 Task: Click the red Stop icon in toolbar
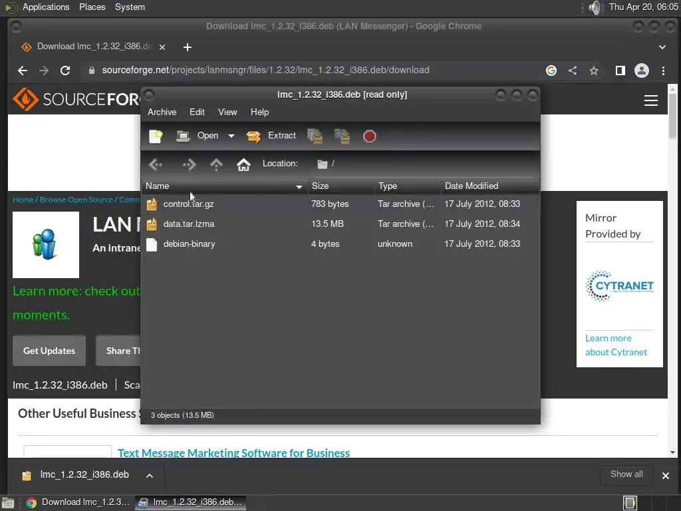click(x=369, y=136)
